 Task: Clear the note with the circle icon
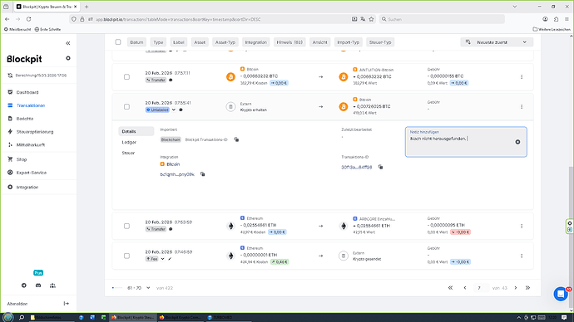517,142
